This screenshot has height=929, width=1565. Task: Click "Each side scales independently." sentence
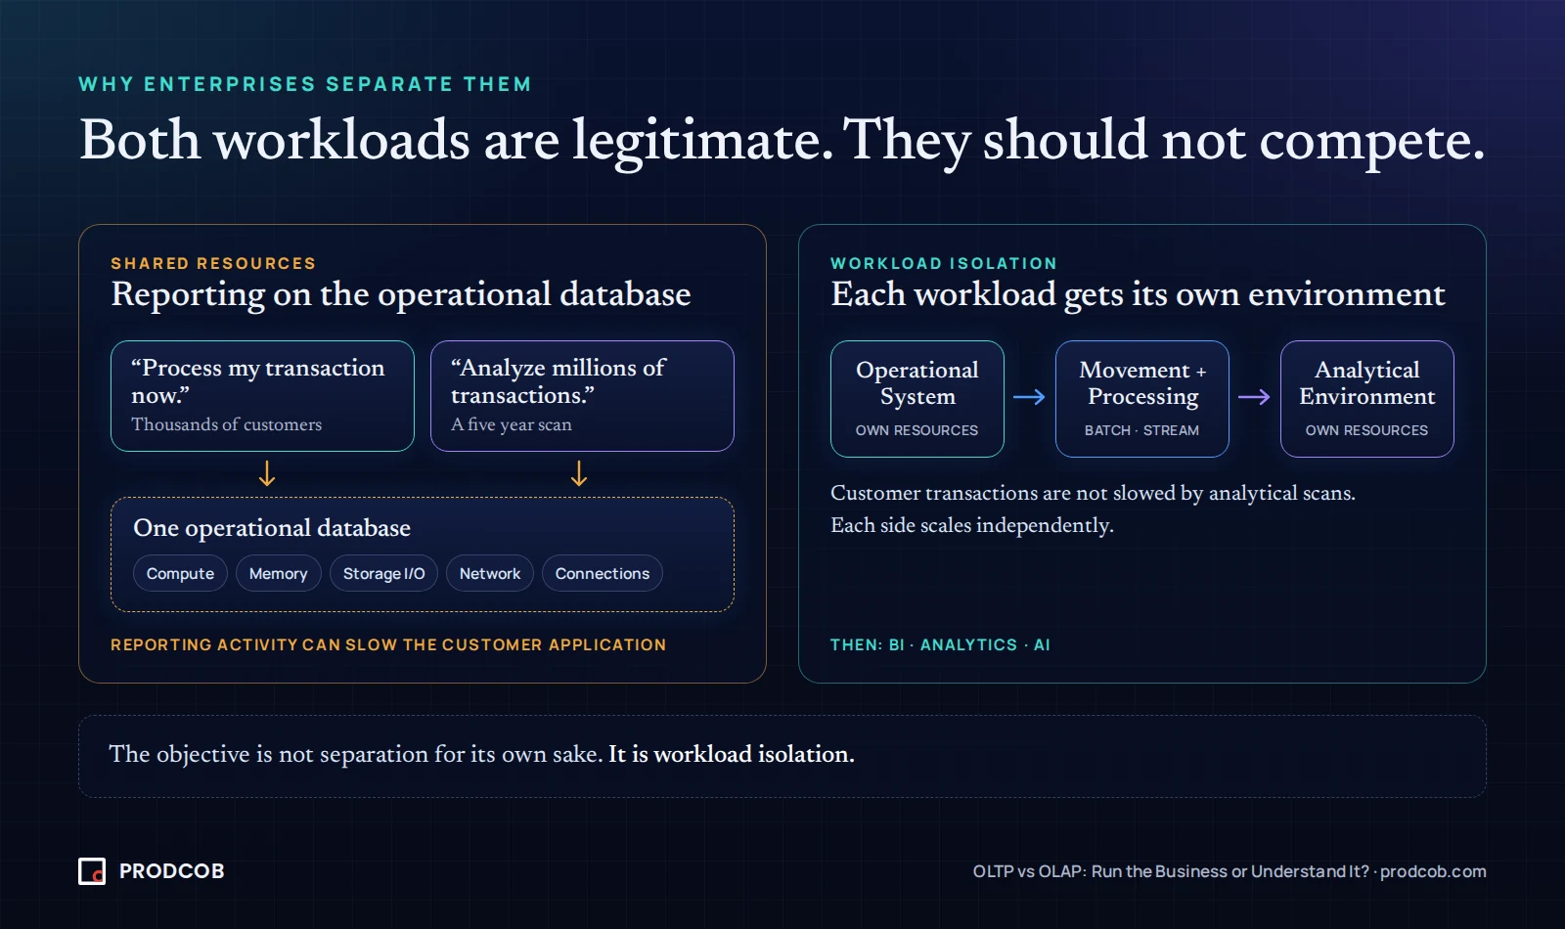[x=972, y=525]
